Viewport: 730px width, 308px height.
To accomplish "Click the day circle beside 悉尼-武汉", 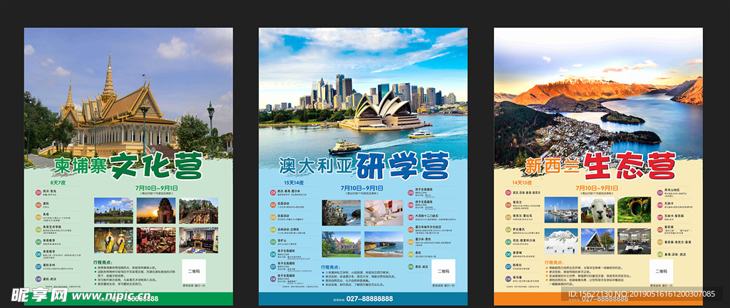I will (x=411, y=267).
